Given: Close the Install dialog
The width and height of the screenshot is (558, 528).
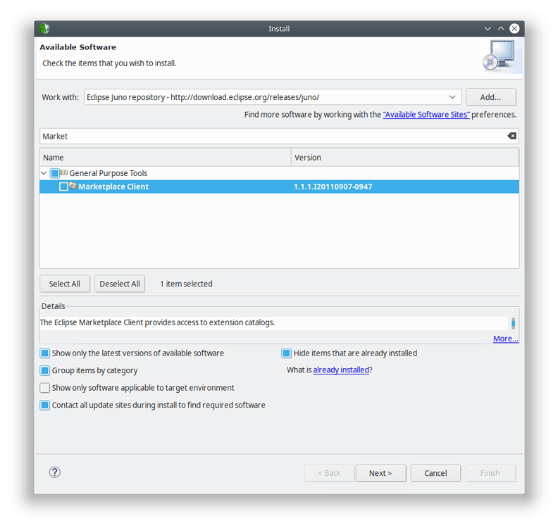Looking at the screenshot, I should (x=514, y=28).
